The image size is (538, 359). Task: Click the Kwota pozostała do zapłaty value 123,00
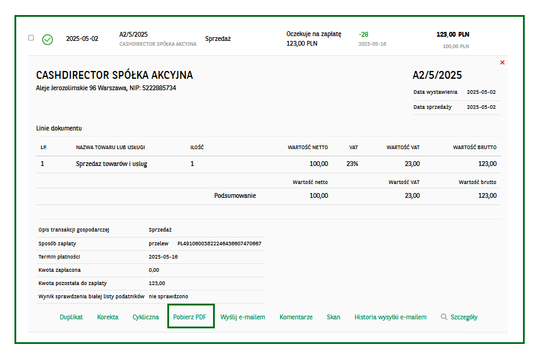tap(157, 283)
